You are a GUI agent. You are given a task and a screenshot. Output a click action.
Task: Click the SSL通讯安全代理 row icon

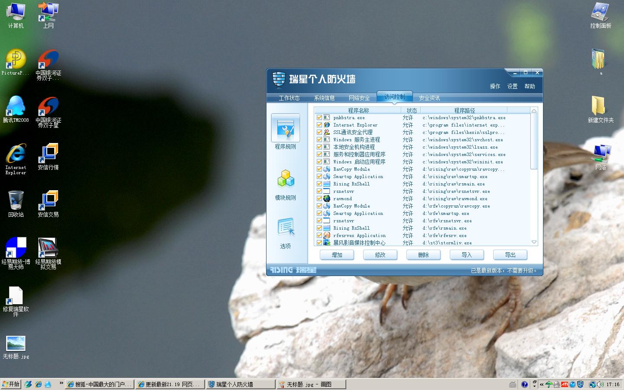pyautogui.click(x=327, y=132)
